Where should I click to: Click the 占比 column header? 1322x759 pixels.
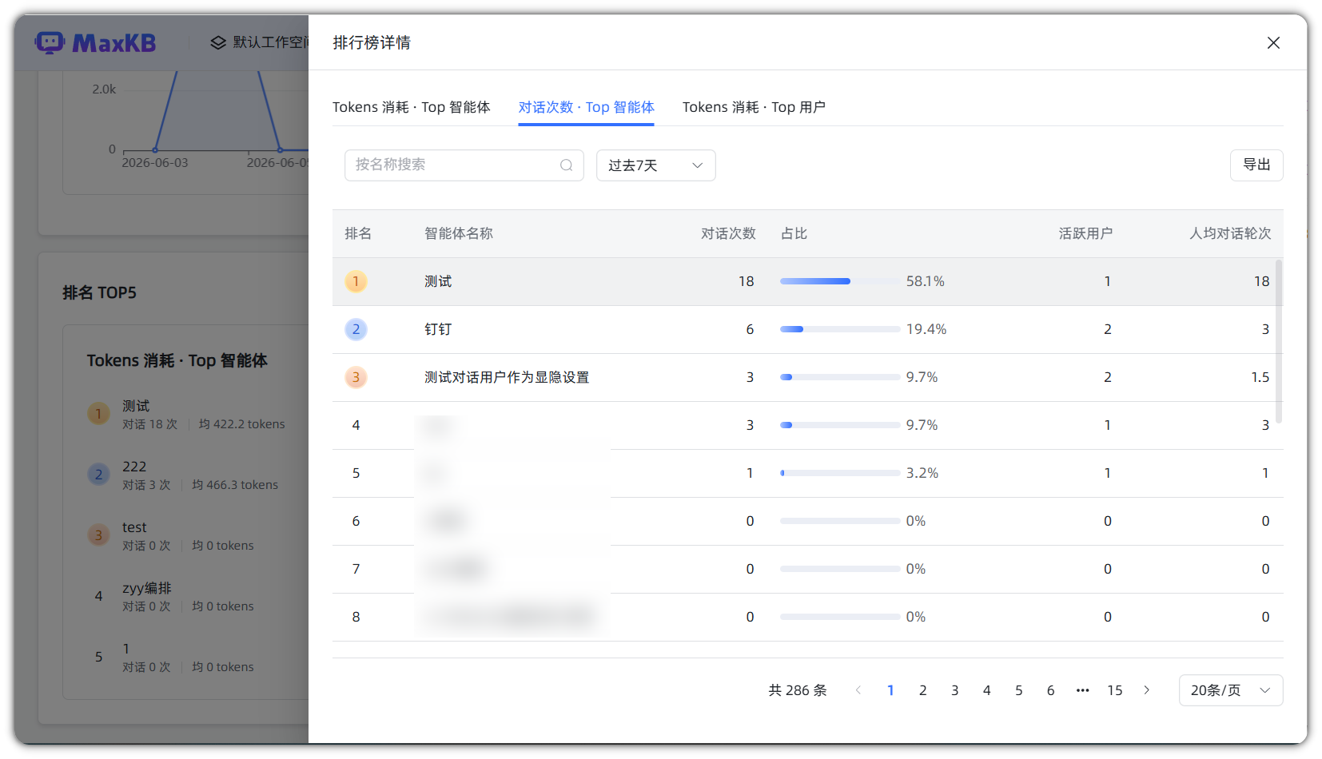(x=794, y=233)
